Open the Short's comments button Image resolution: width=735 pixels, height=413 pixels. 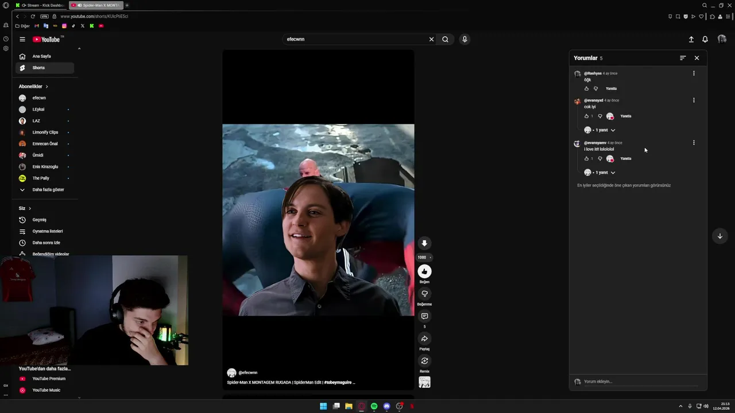tap(424, 316)
